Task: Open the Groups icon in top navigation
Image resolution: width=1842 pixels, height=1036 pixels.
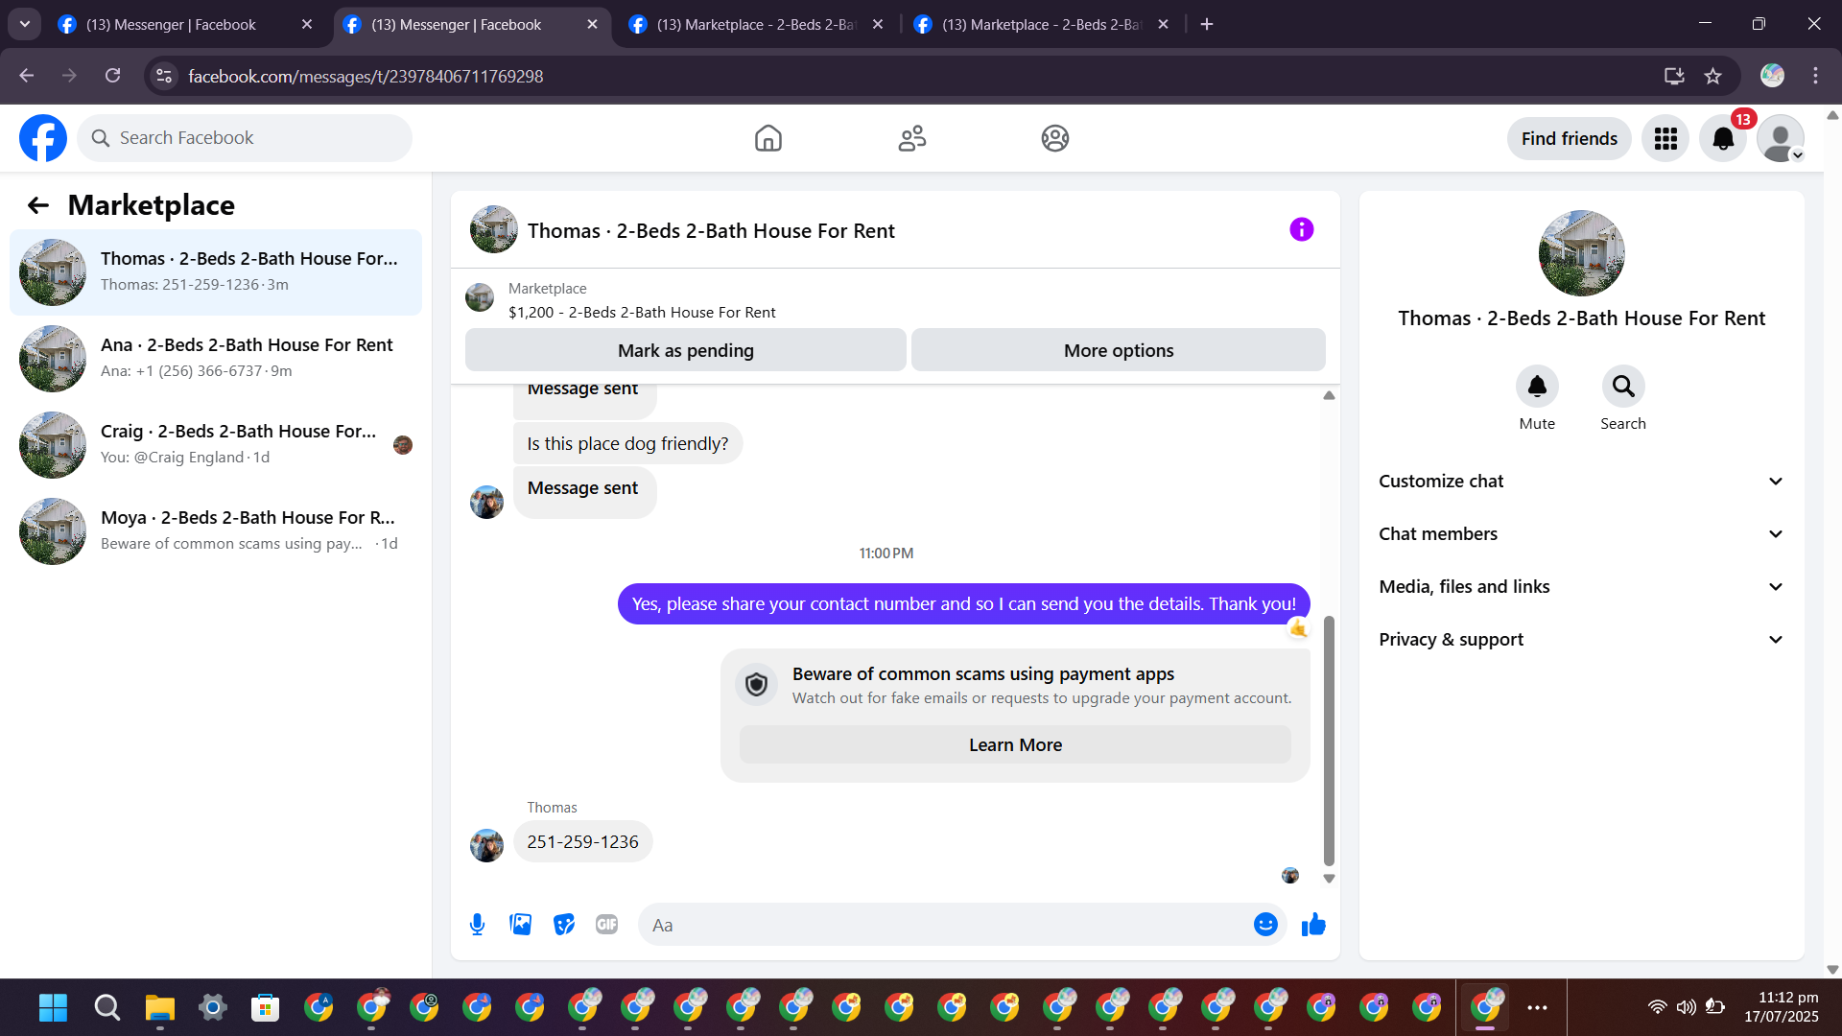Action: pos(1055,138)
